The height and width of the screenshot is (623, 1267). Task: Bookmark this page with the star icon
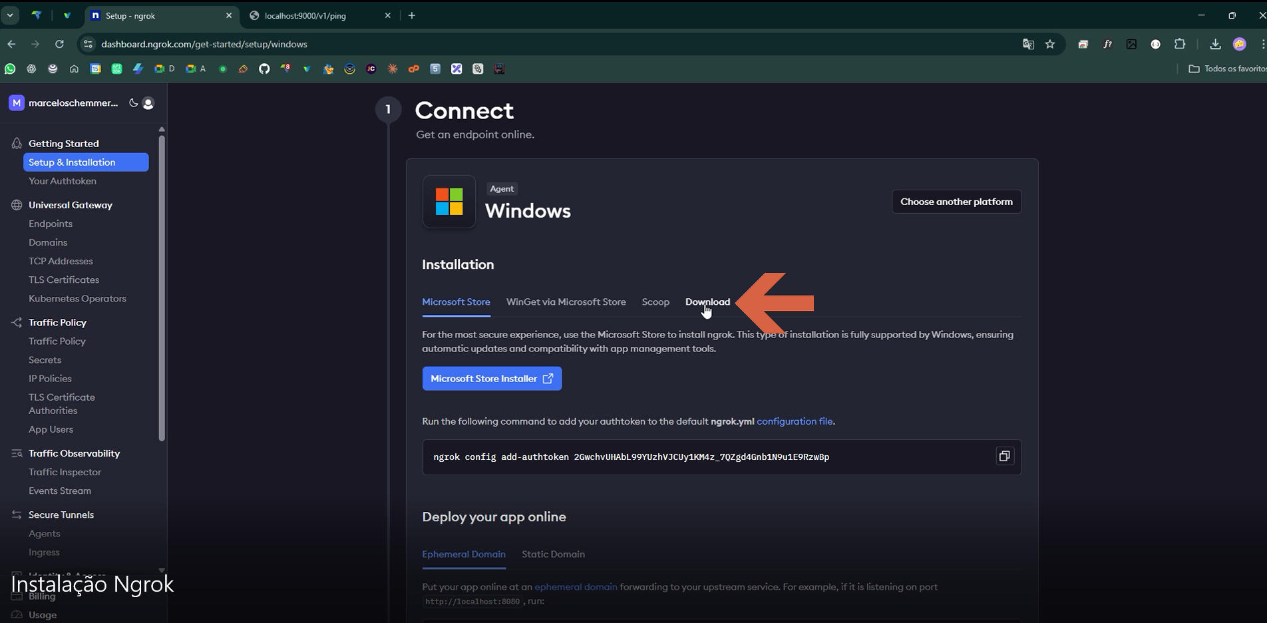tap(1050, 44)
